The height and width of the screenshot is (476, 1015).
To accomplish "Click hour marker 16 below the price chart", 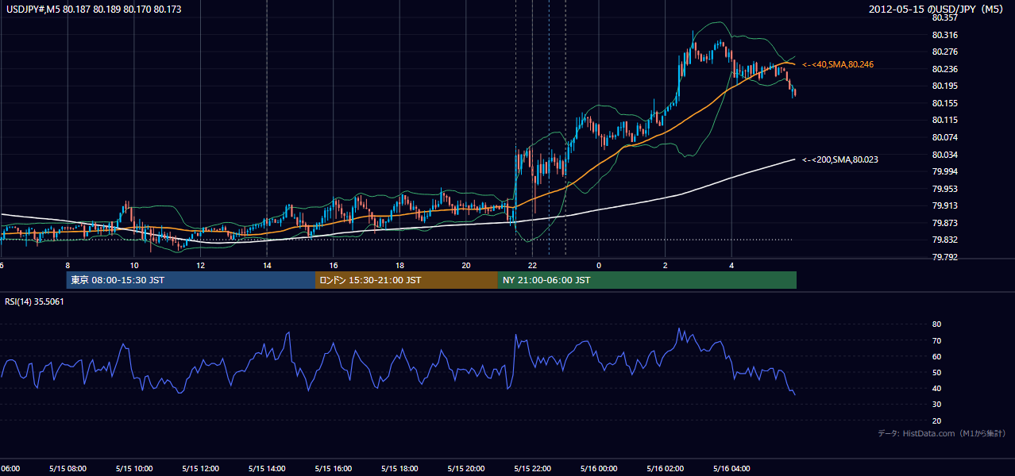I will pos(334,266).
